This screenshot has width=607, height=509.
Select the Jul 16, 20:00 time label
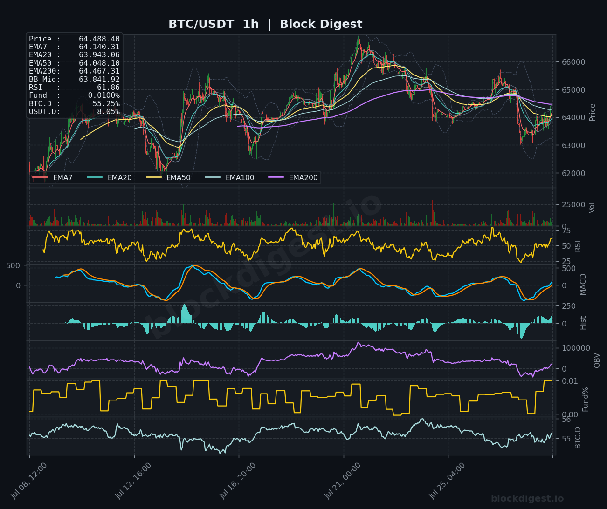click(237, 481)
